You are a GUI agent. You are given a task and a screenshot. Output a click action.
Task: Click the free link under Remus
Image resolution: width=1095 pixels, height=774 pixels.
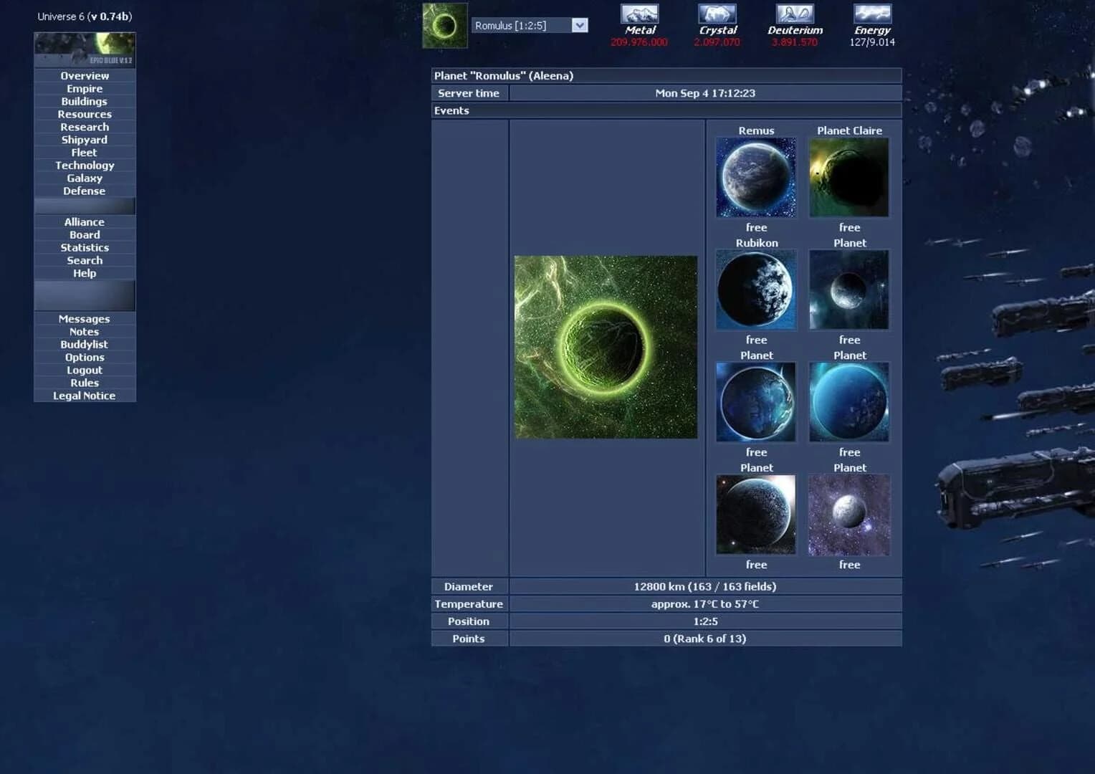click(755, 227)
